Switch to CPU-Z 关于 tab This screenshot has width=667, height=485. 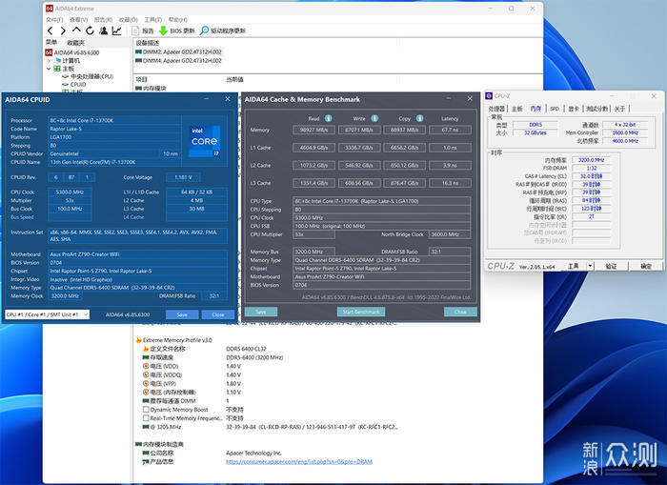click(619, 109)
